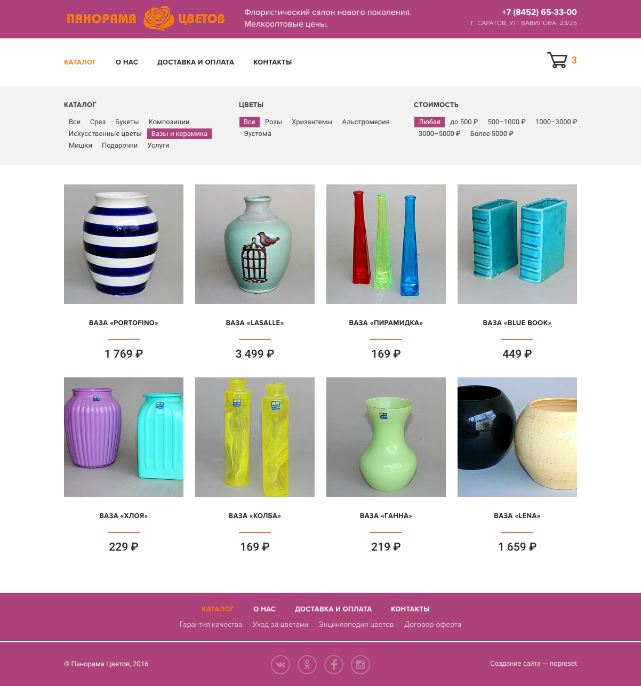Open the Instagram icon in footer
This screenshot has height=686, width=641.
click(360, 665)
